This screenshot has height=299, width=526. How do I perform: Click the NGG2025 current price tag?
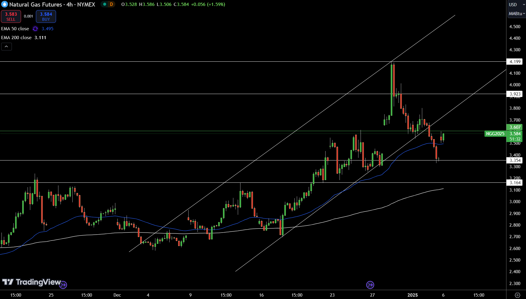click(x=495, y=134)
